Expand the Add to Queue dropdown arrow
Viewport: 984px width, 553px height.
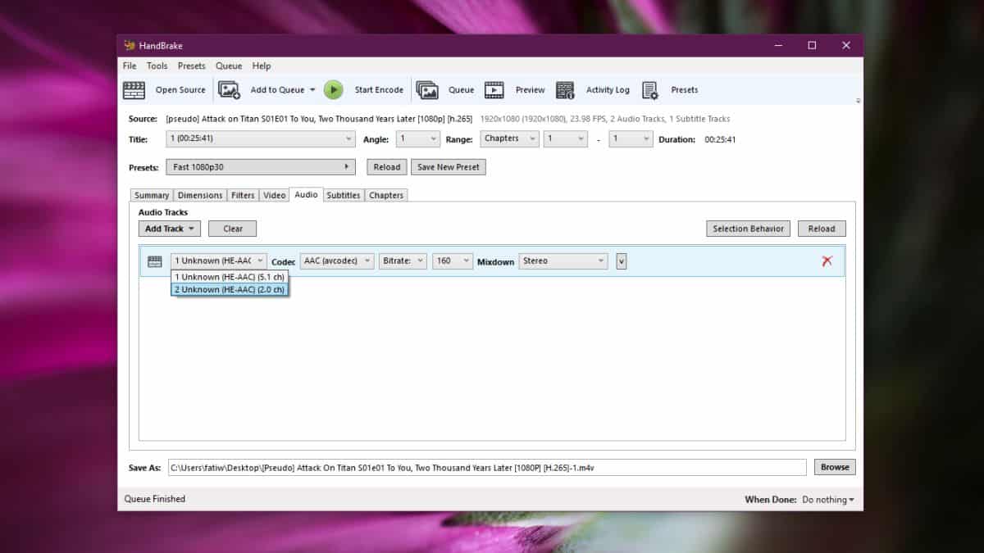coord(312,90)
